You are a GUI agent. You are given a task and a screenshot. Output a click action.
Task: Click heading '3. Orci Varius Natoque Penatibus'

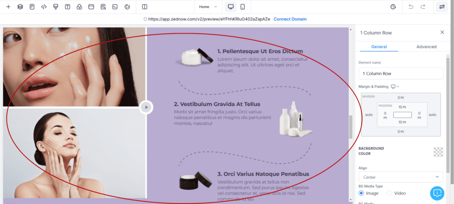pos(263,174)
